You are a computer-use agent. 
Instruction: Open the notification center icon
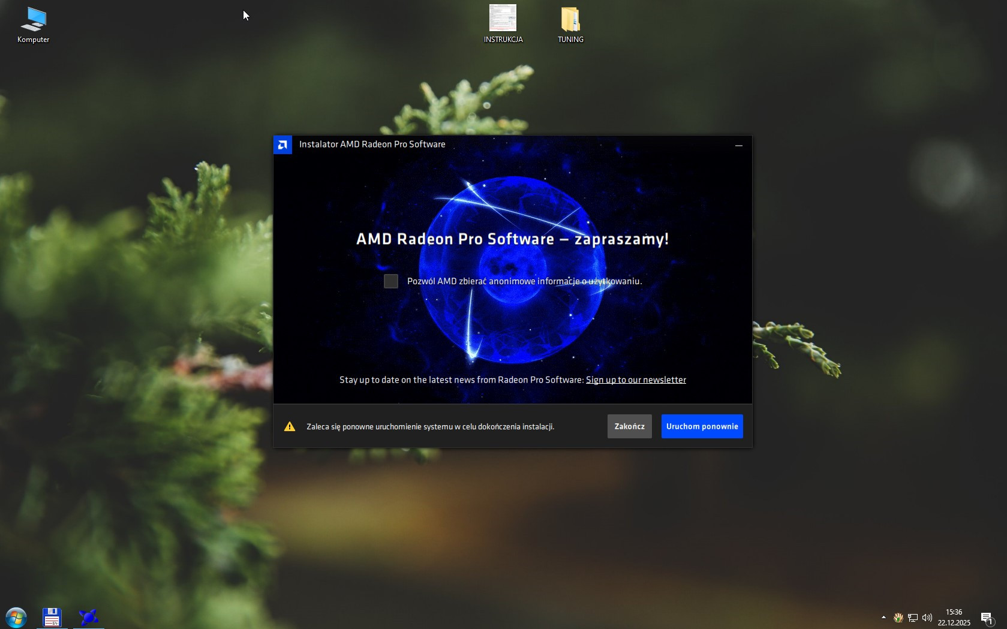tap(987, 618)
